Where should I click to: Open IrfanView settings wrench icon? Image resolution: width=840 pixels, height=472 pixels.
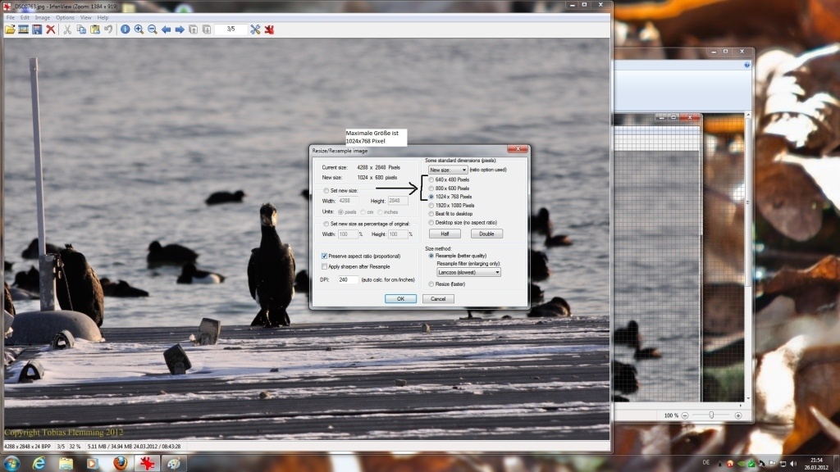coord(256,29)
